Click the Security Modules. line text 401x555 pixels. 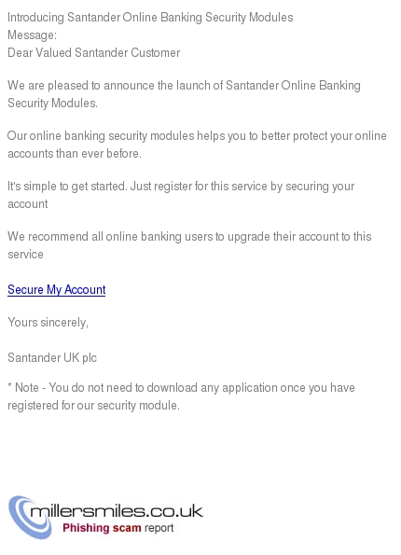point(52,103)
